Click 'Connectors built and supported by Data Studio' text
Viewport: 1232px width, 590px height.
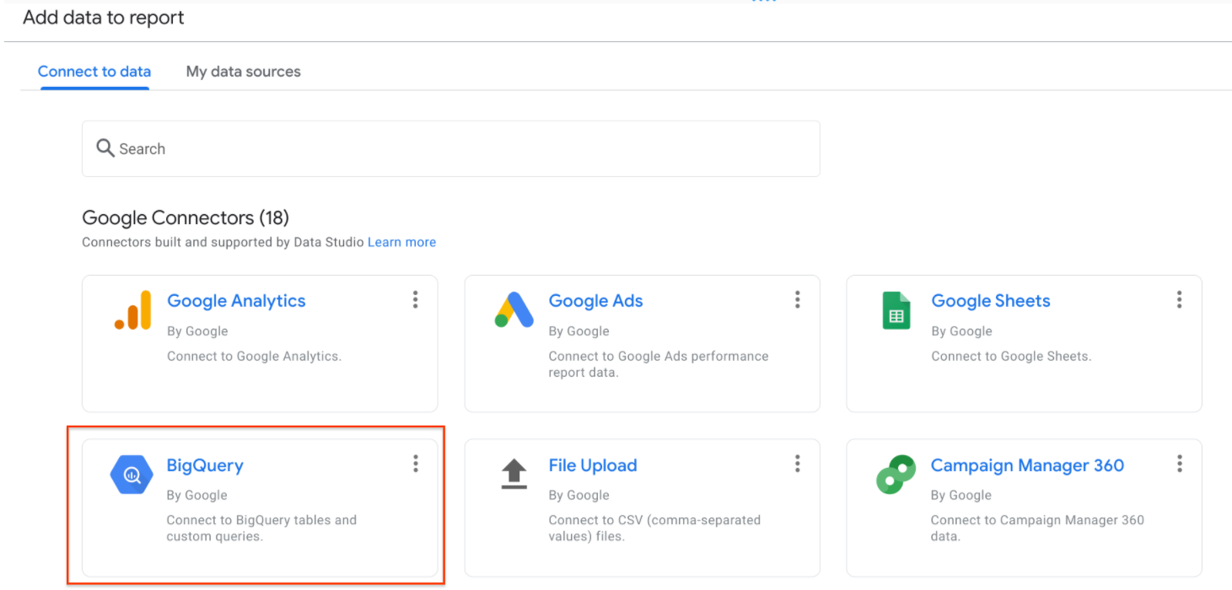[223, 242]
